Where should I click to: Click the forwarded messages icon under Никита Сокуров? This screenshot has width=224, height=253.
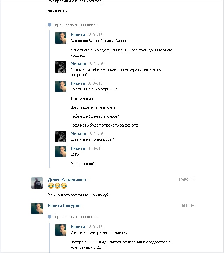pyautogui.click(x=50, y=217)
